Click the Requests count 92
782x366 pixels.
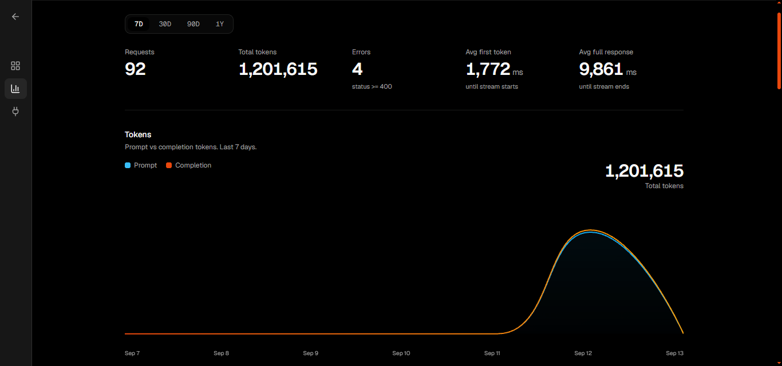(135, 69)
